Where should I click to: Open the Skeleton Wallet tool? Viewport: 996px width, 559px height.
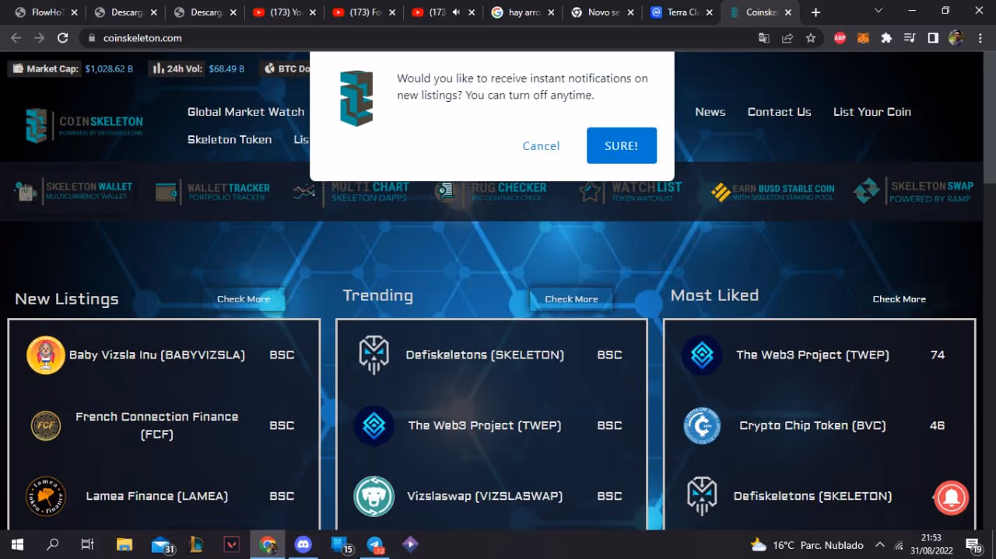74,191
